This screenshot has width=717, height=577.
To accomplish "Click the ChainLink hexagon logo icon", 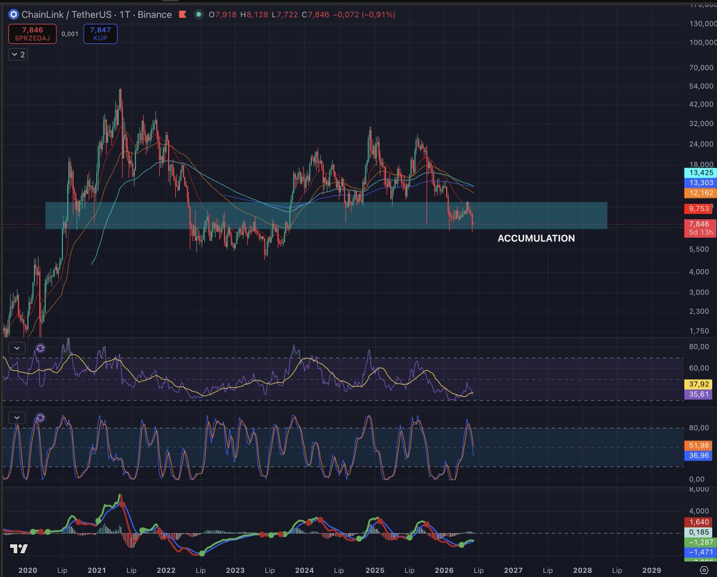I will point(12,14).
